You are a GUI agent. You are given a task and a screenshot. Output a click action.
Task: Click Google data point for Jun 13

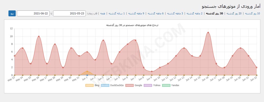click(184, 48)
